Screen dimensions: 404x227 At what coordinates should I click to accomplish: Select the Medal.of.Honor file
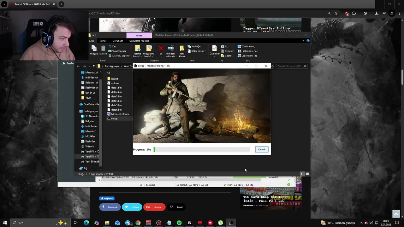(x=120, y=114)
